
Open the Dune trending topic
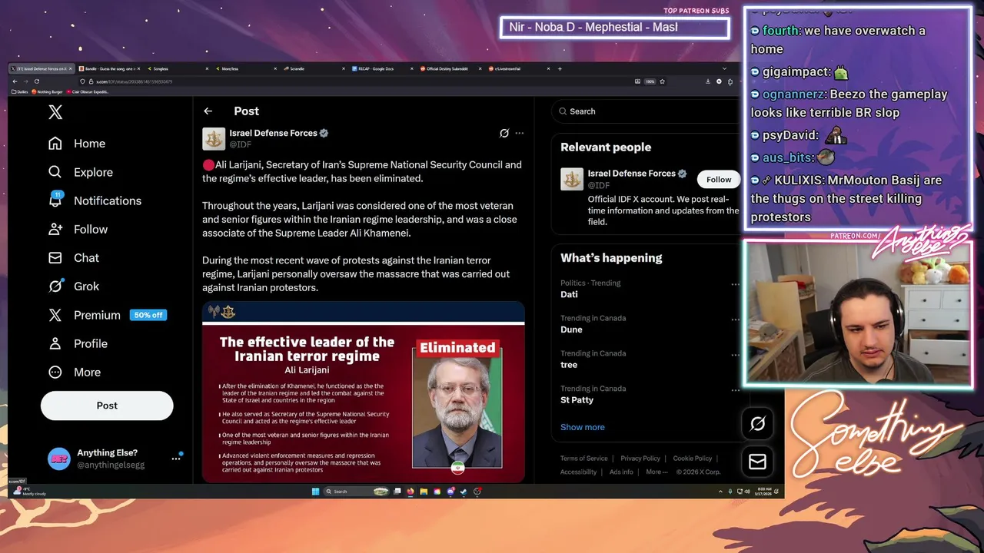click(x=571, y=329)
